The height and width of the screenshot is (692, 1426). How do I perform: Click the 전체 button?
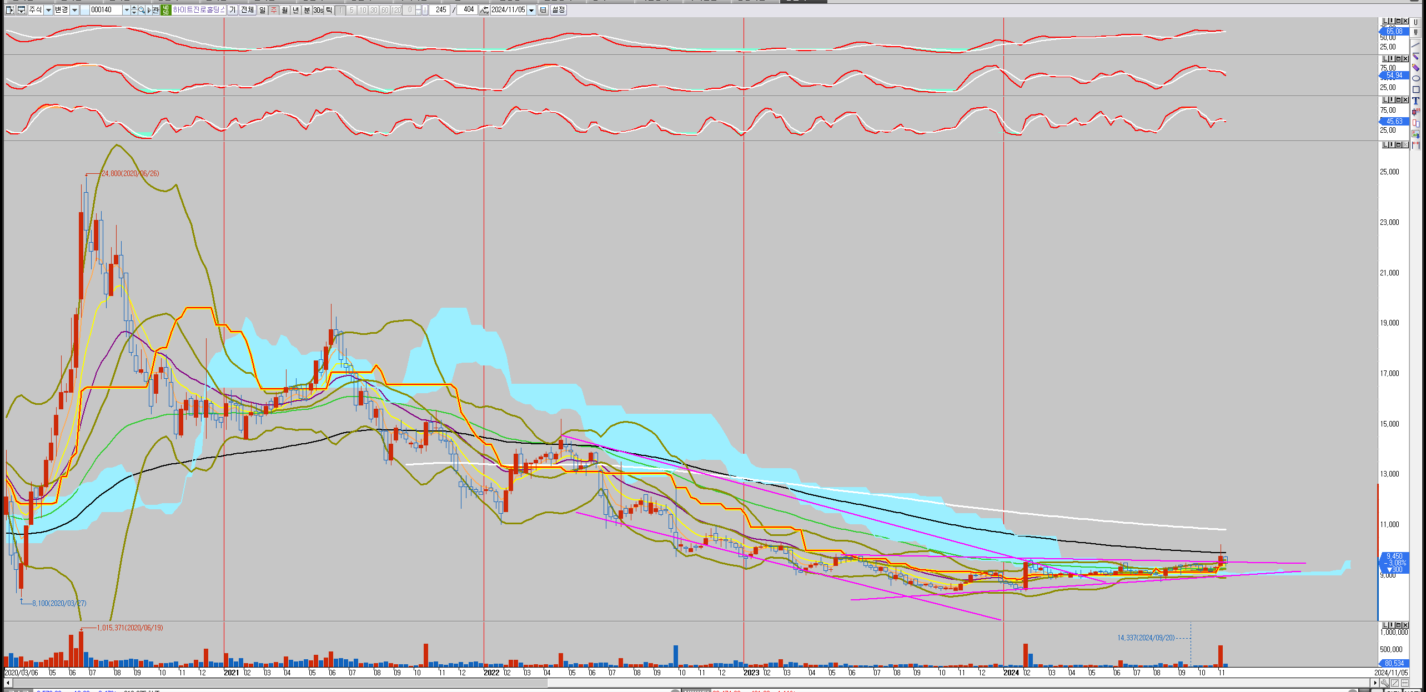point(247,10)
